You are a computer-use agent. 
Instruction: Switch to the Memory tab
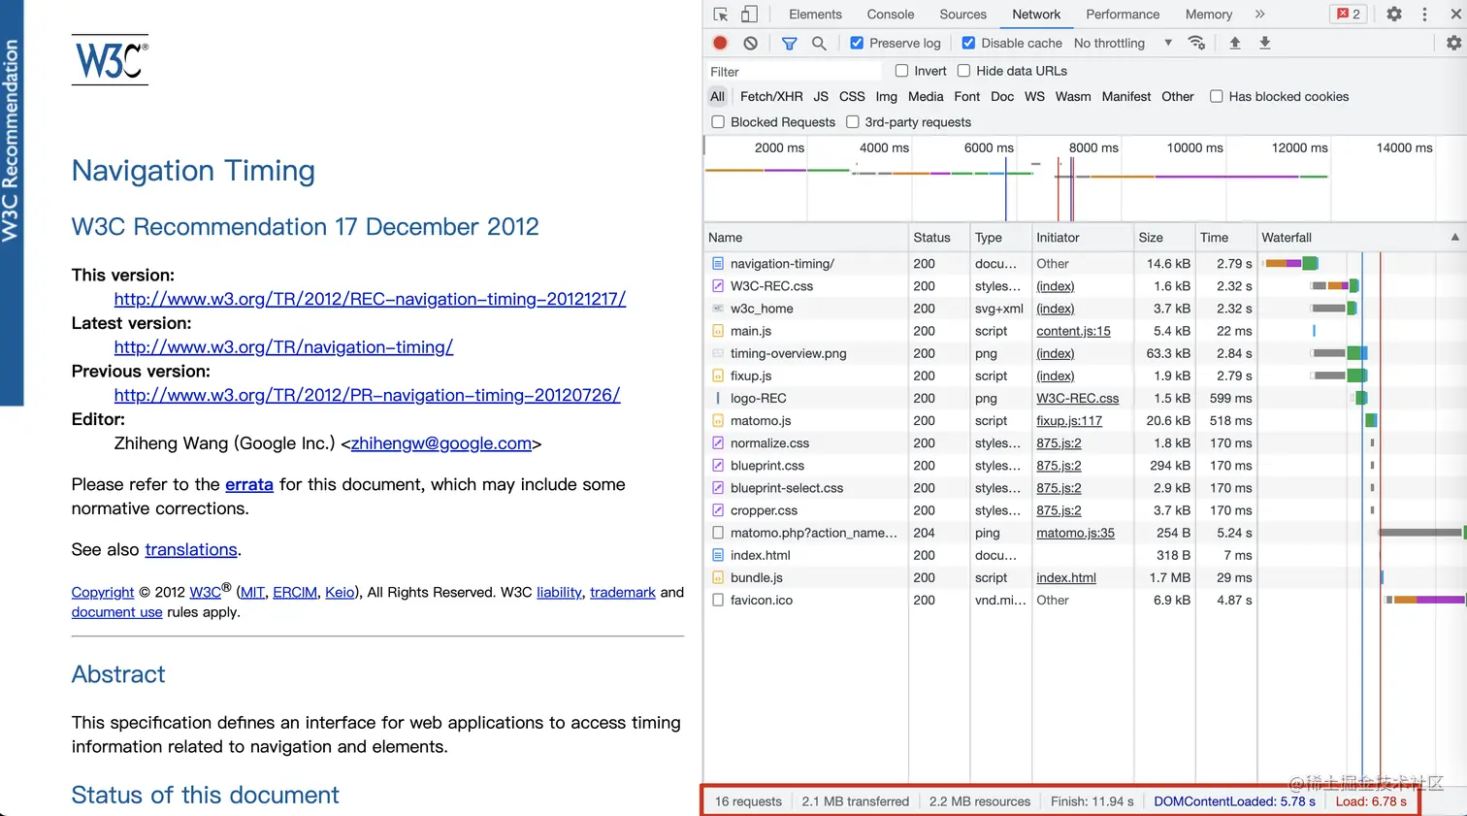pos(1209,15)
